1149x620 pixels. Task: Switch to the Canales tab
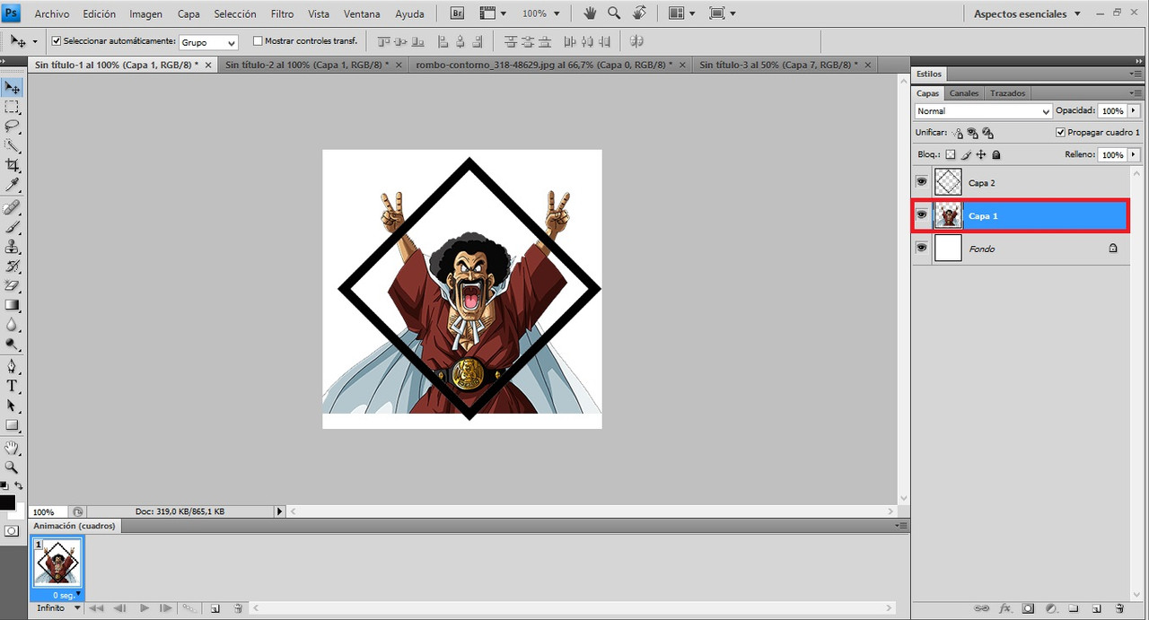click(964, 93)
